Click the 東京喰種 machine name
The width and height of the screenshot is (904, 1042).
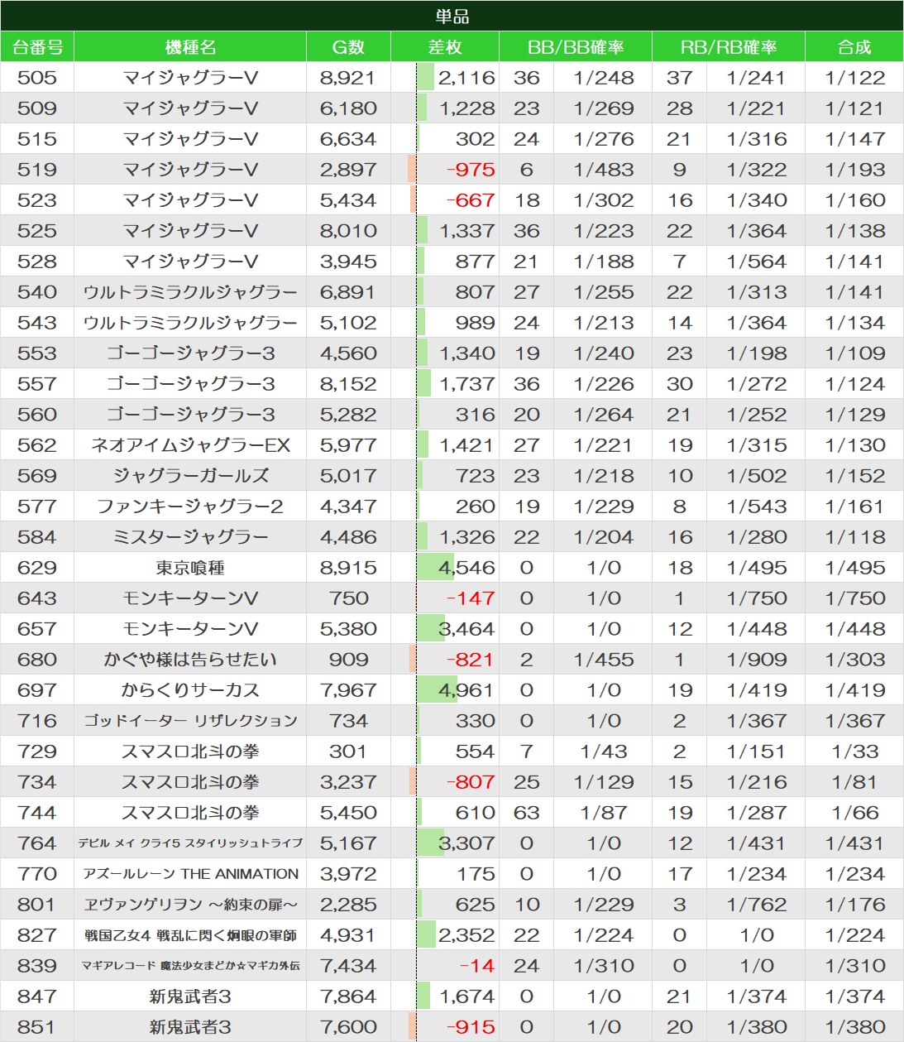pyautogui.click(x=190, y=568)
